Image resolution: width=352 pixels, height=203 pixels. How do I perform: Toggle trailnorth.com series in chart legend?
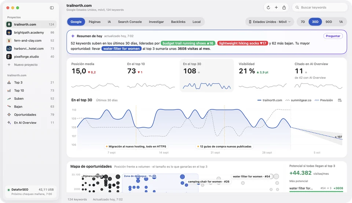(x=269, y=100)
